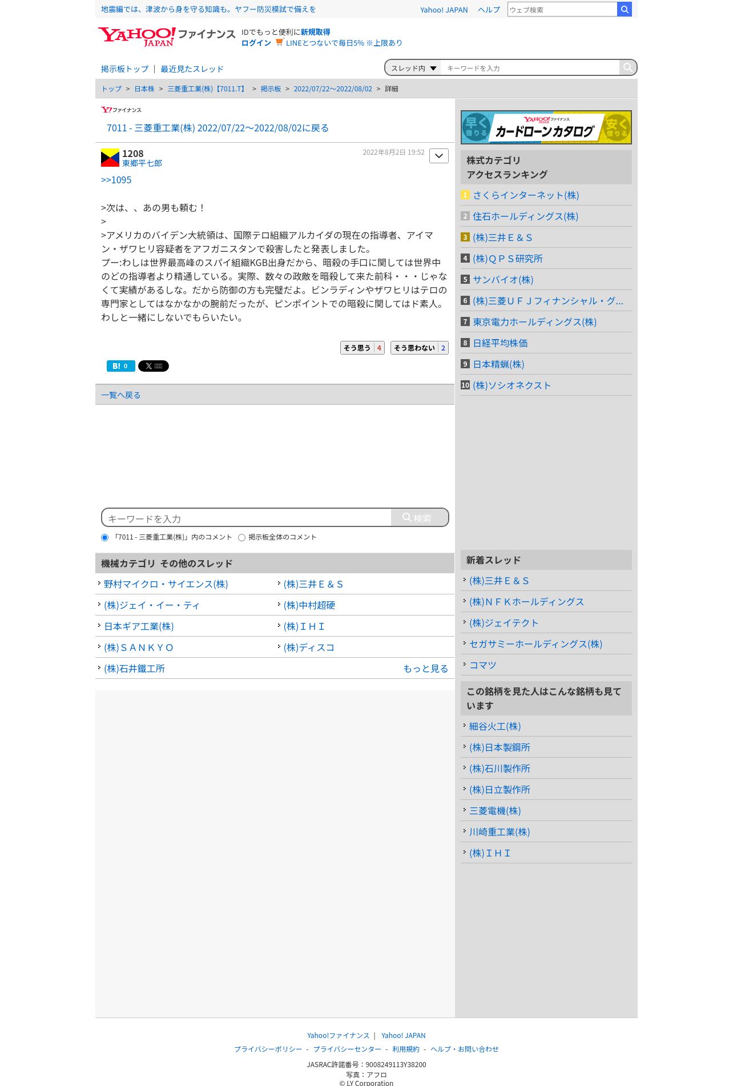Click トップ in the breadcrumb
This screenshot has height=1086, width=733.
111,89
